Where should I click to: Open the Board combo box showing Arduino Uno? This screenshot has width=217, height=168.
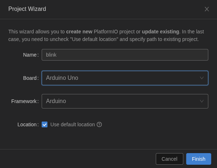(125, 78)
